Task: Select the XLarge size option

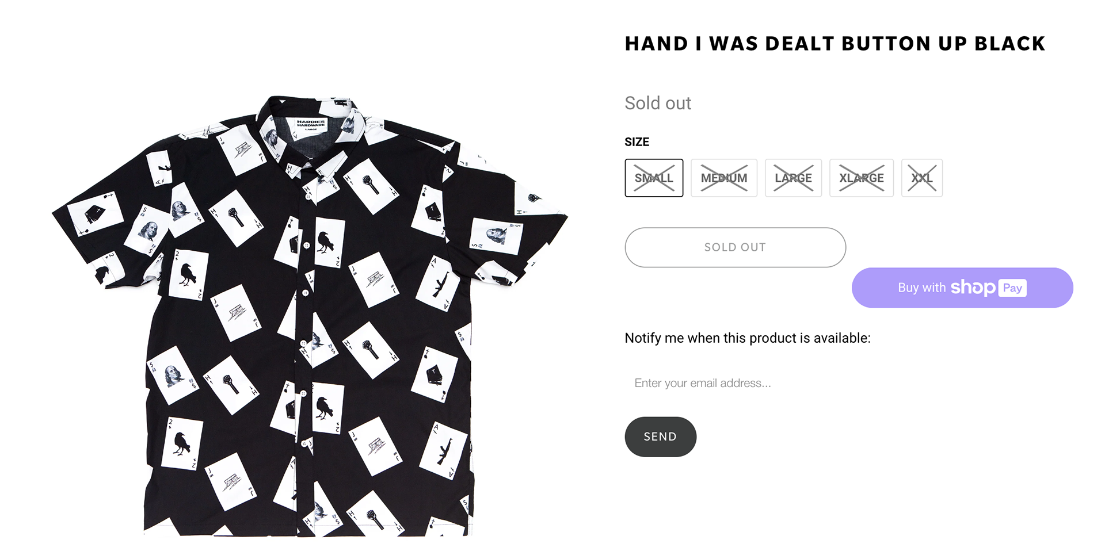Action: tap(861, 178)
